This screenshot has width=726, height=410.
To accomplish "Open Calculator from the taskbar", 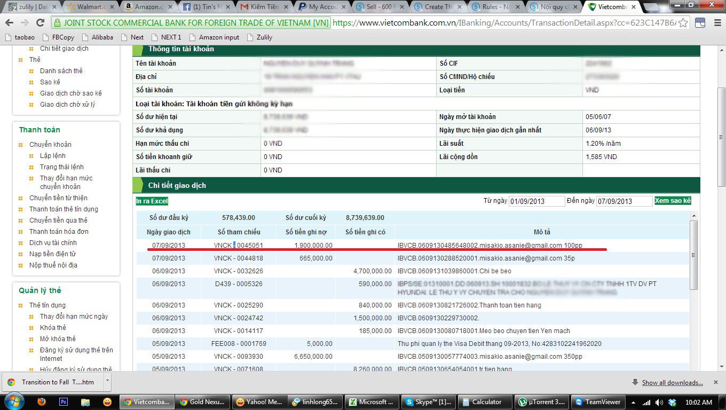I will [482, 402].
